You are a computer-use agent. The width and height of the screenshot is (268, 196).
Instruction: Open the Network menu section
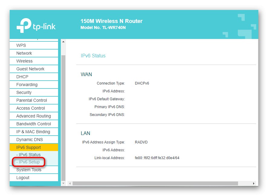coord(34,53)
